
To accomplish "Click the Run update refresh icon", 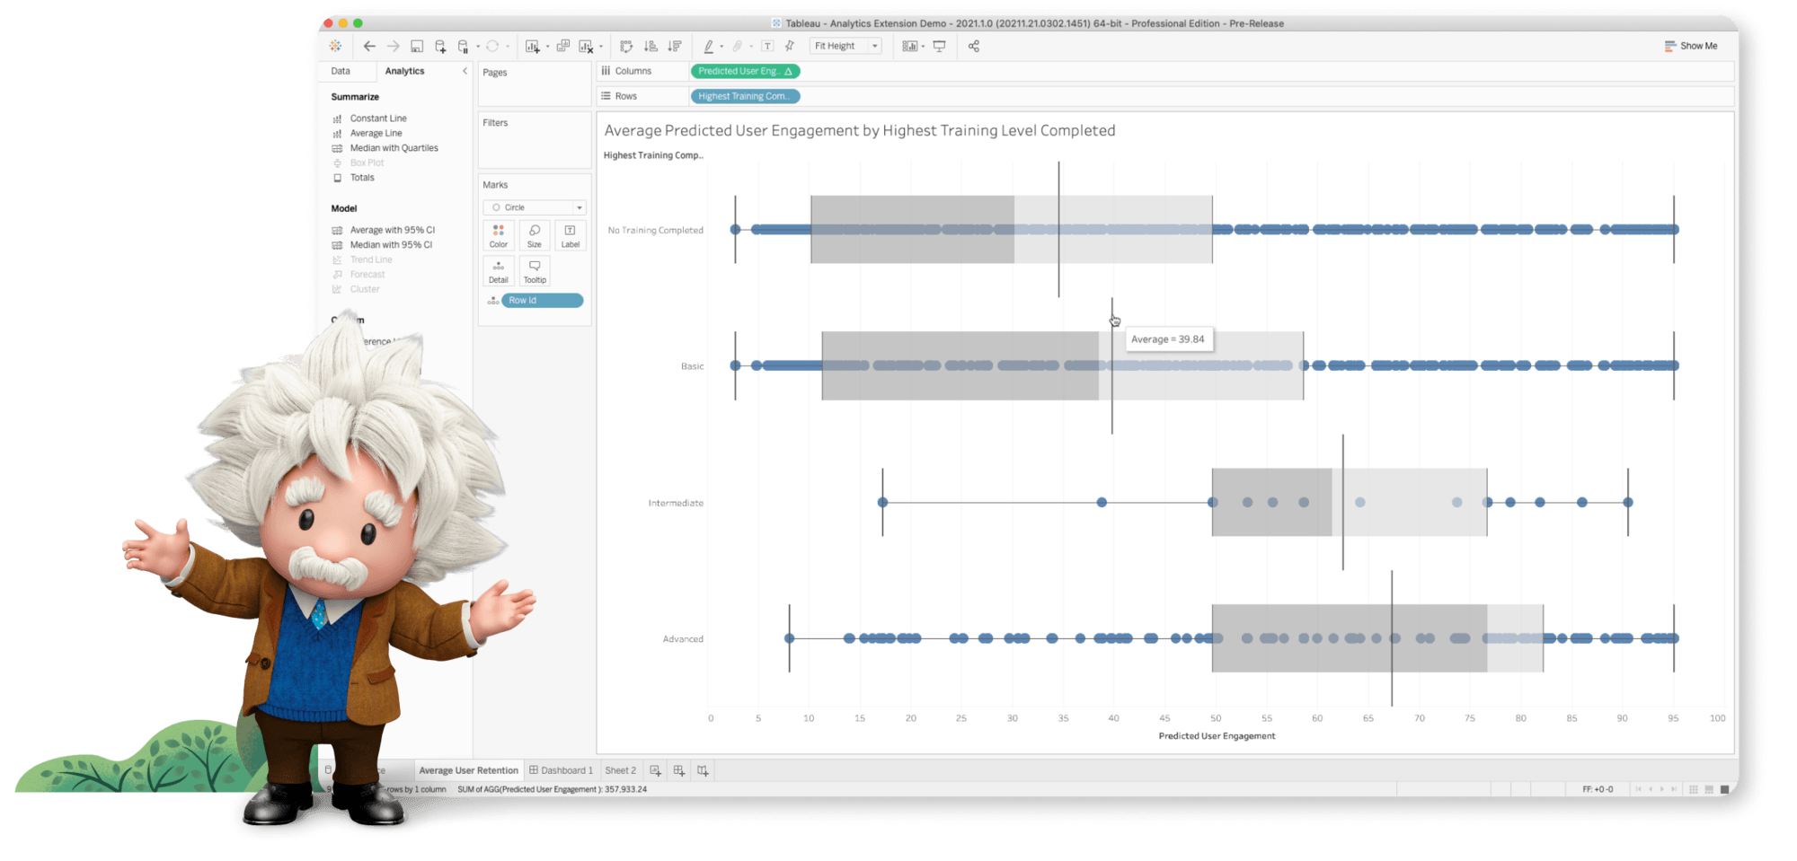I will 492,46.
